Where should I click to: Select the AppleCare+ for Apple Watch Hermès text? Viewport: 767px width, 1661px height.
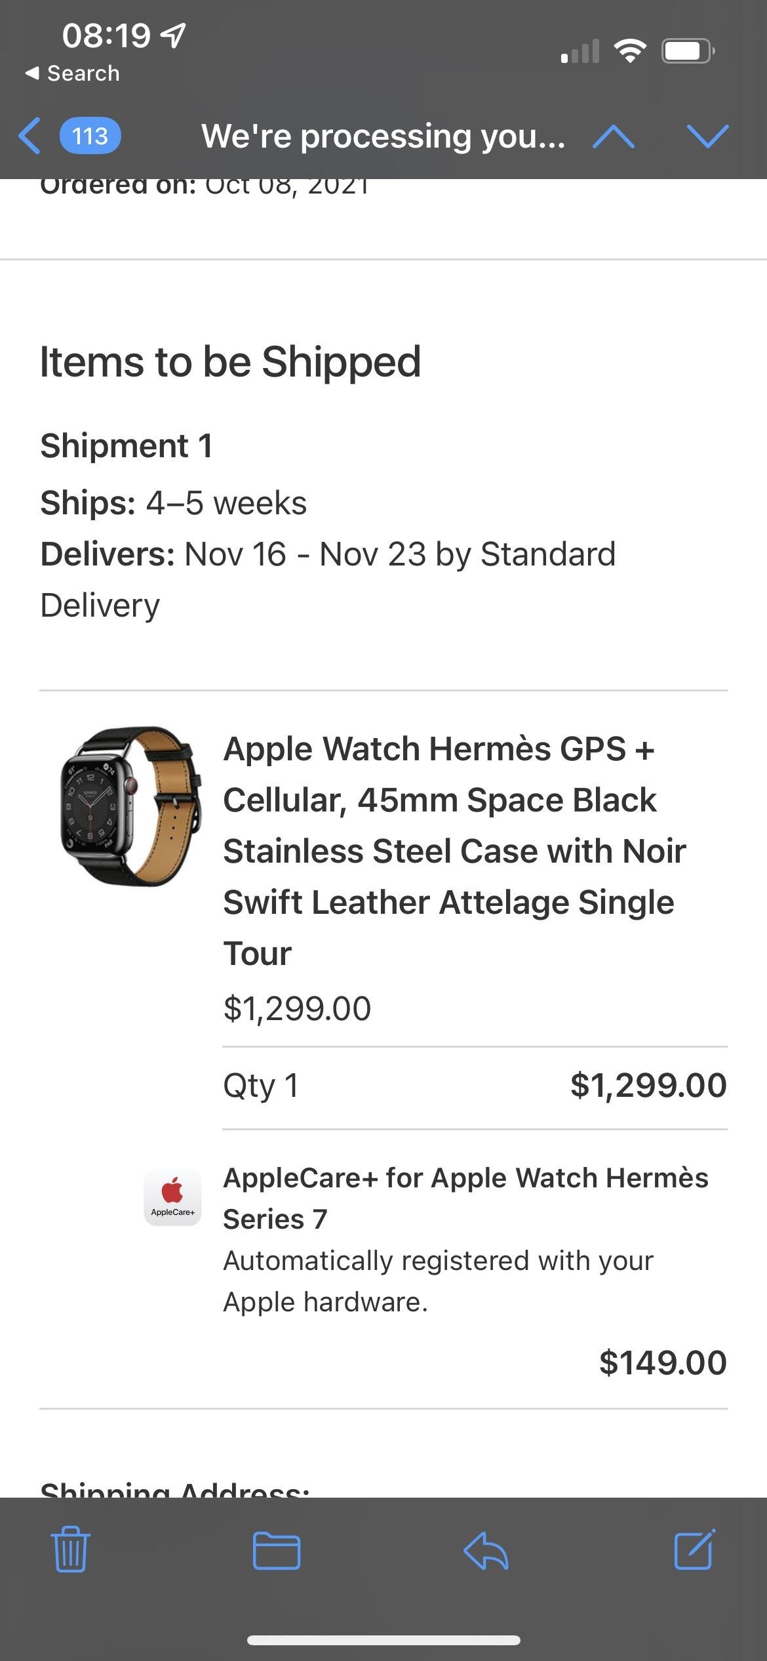click(465, 1198)
